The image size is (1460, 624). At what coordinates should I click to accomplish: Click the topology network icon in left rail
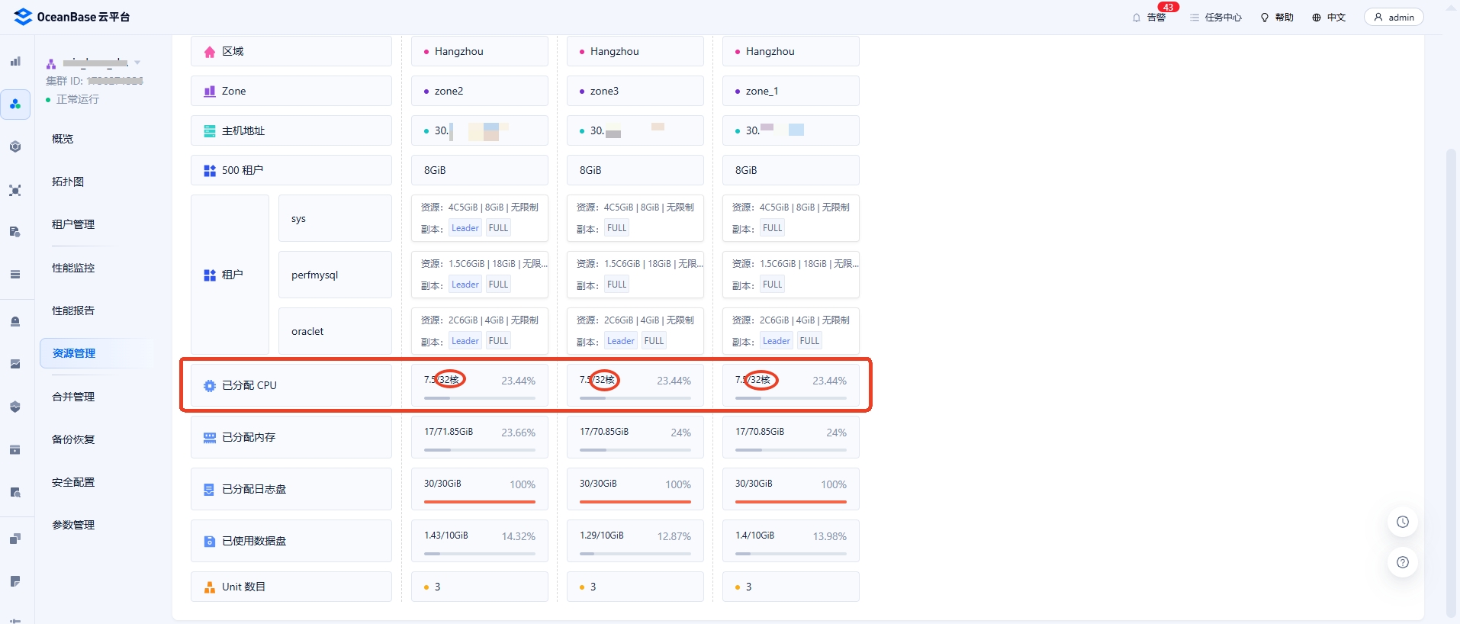(15, 190)
